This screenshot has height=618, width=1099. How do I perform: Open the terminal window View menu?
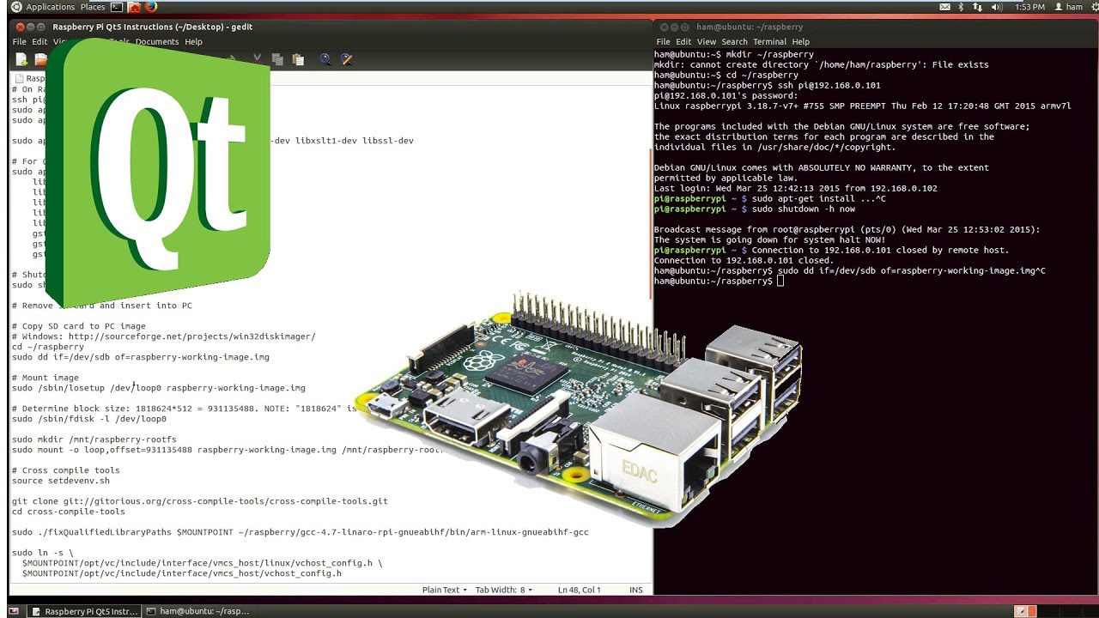[707, 41]
